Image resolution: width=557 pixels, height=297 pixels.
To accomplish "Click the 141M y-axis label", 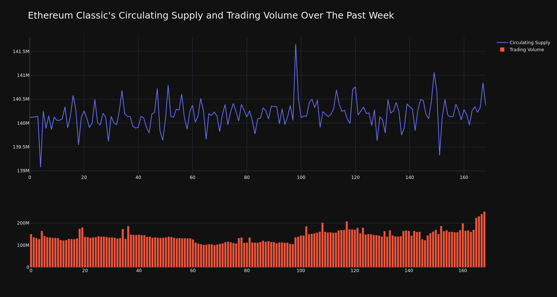I will (x=23, y=75).
